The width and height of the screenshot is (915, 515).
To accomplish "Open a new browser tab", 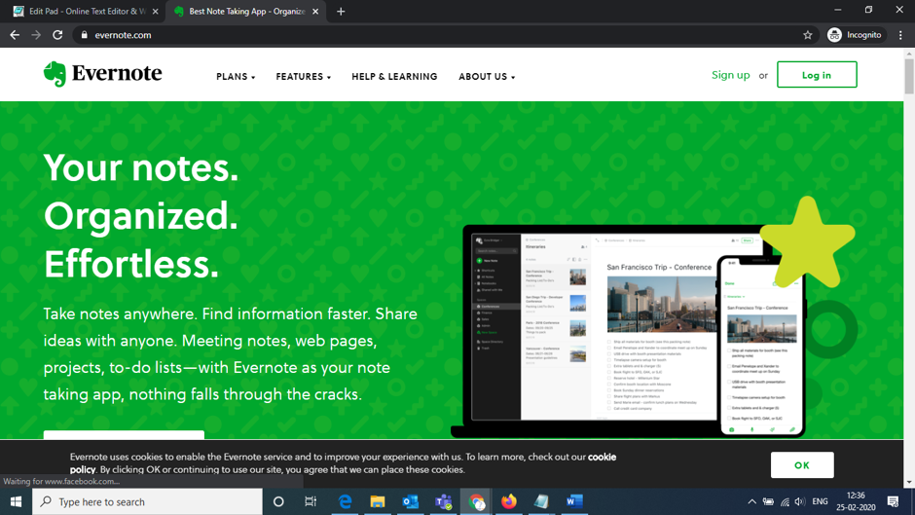I will [x=341, y=11].
